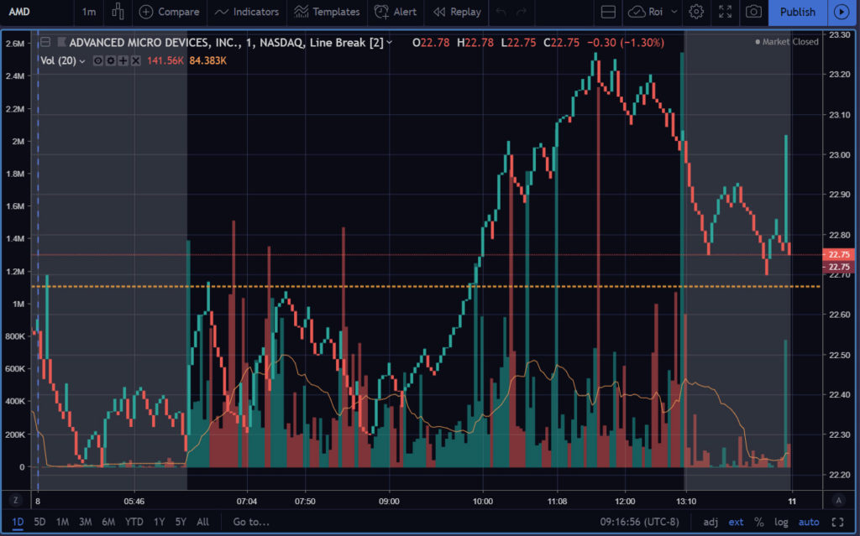Open chart settings gear icon
This screenshot has width=860, height=536.
click(696, 12)
